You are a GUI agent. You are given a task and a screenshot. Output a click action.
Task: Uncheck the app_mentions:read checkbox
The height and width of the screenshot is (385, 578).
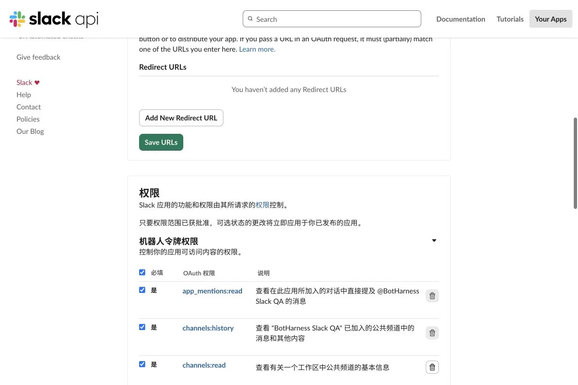(x=142, y=290)
